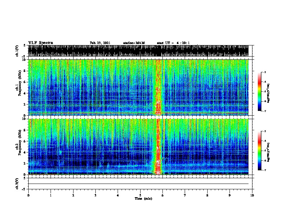Click time axis tick label "2"
Screen dimensions: 284x219
click(x=73, y=195)
